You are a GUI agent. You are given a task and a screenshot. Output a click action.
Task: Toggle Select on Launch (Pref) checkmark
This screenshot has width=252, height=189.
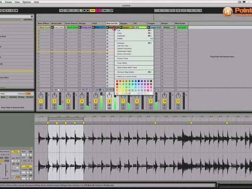134,76
